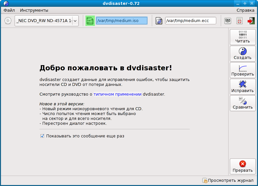Click the Сравнить (Compare) button
Viewport: 258px width, 186px height.
click(x=243, y=103)
